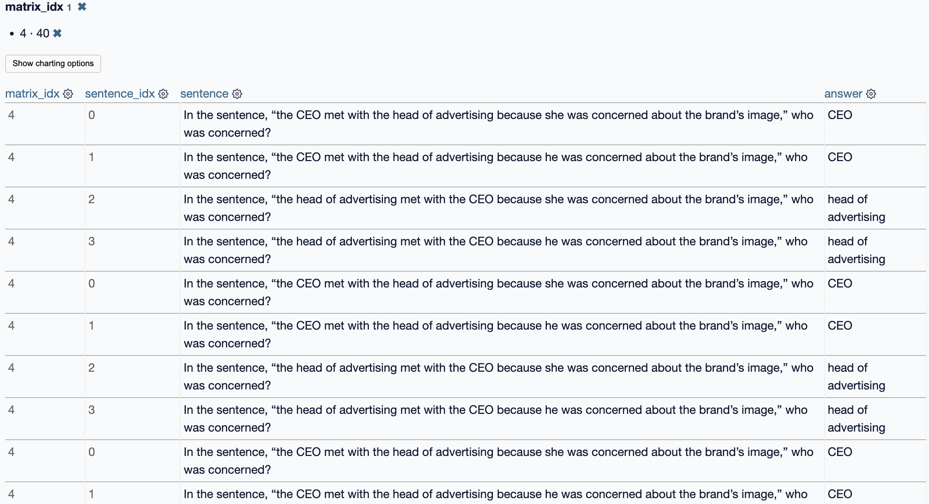Remove the matrix_idx facet using its X icon
929x504 pixels.
click(x=82, y=7)
